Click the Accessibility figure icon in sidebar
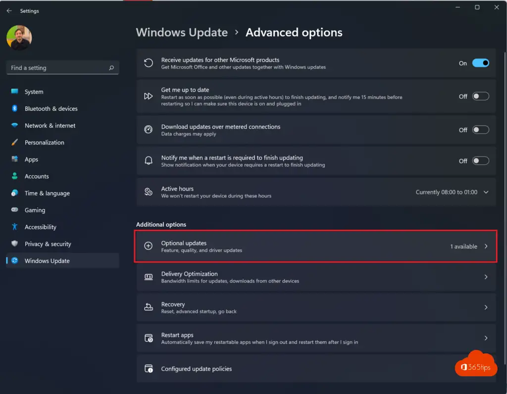This screenshot has height=394, width=507. pos(15,227)
